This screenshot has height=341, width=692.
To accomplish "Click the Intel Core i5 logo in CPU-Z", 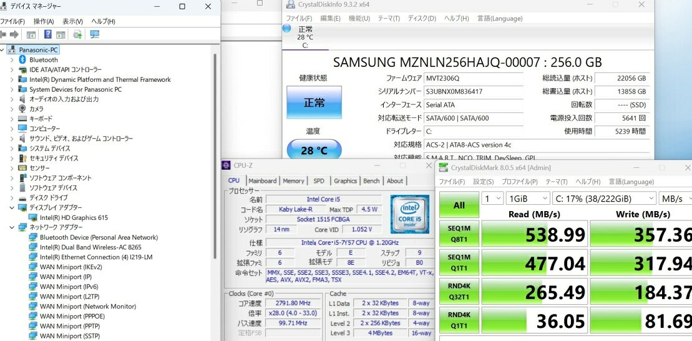I will (408, 213).
